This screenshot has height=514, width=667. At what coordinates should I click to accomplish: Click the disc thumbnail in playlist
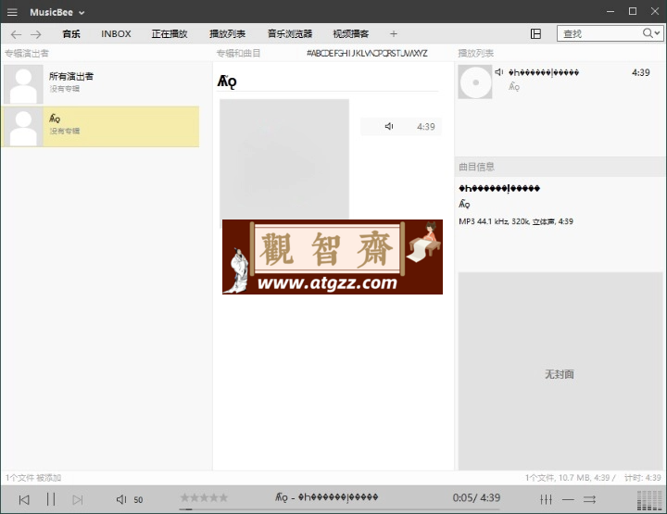475,82
